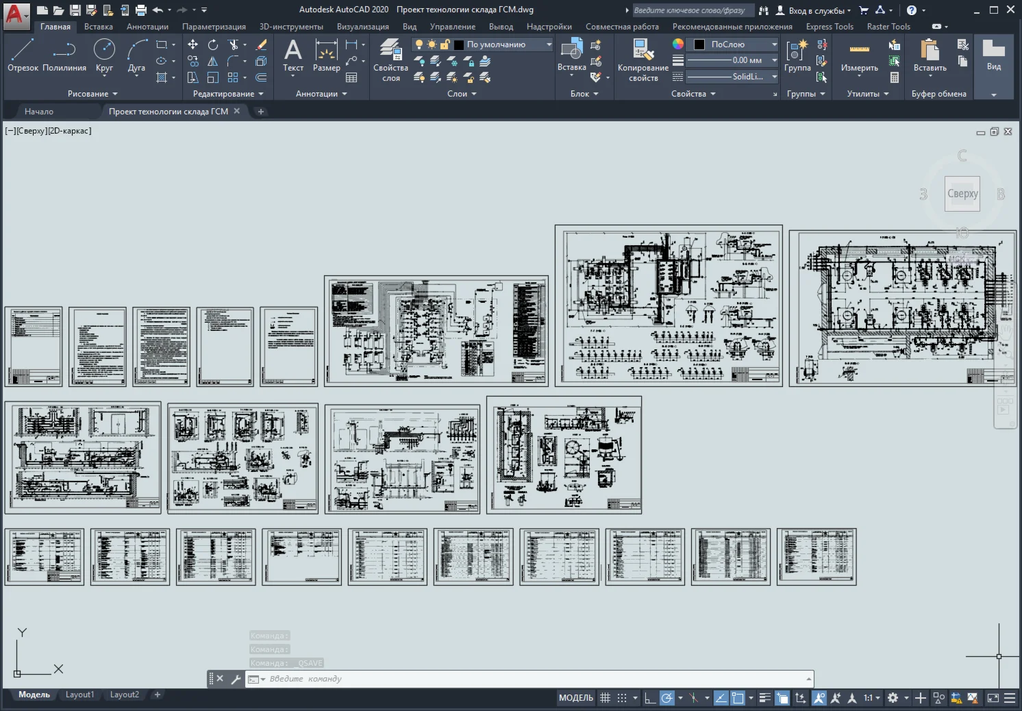Open the Вставка ribbon tab
Image resolution: width=1022 pixels, height=711 pixels.
click(99, 27)
